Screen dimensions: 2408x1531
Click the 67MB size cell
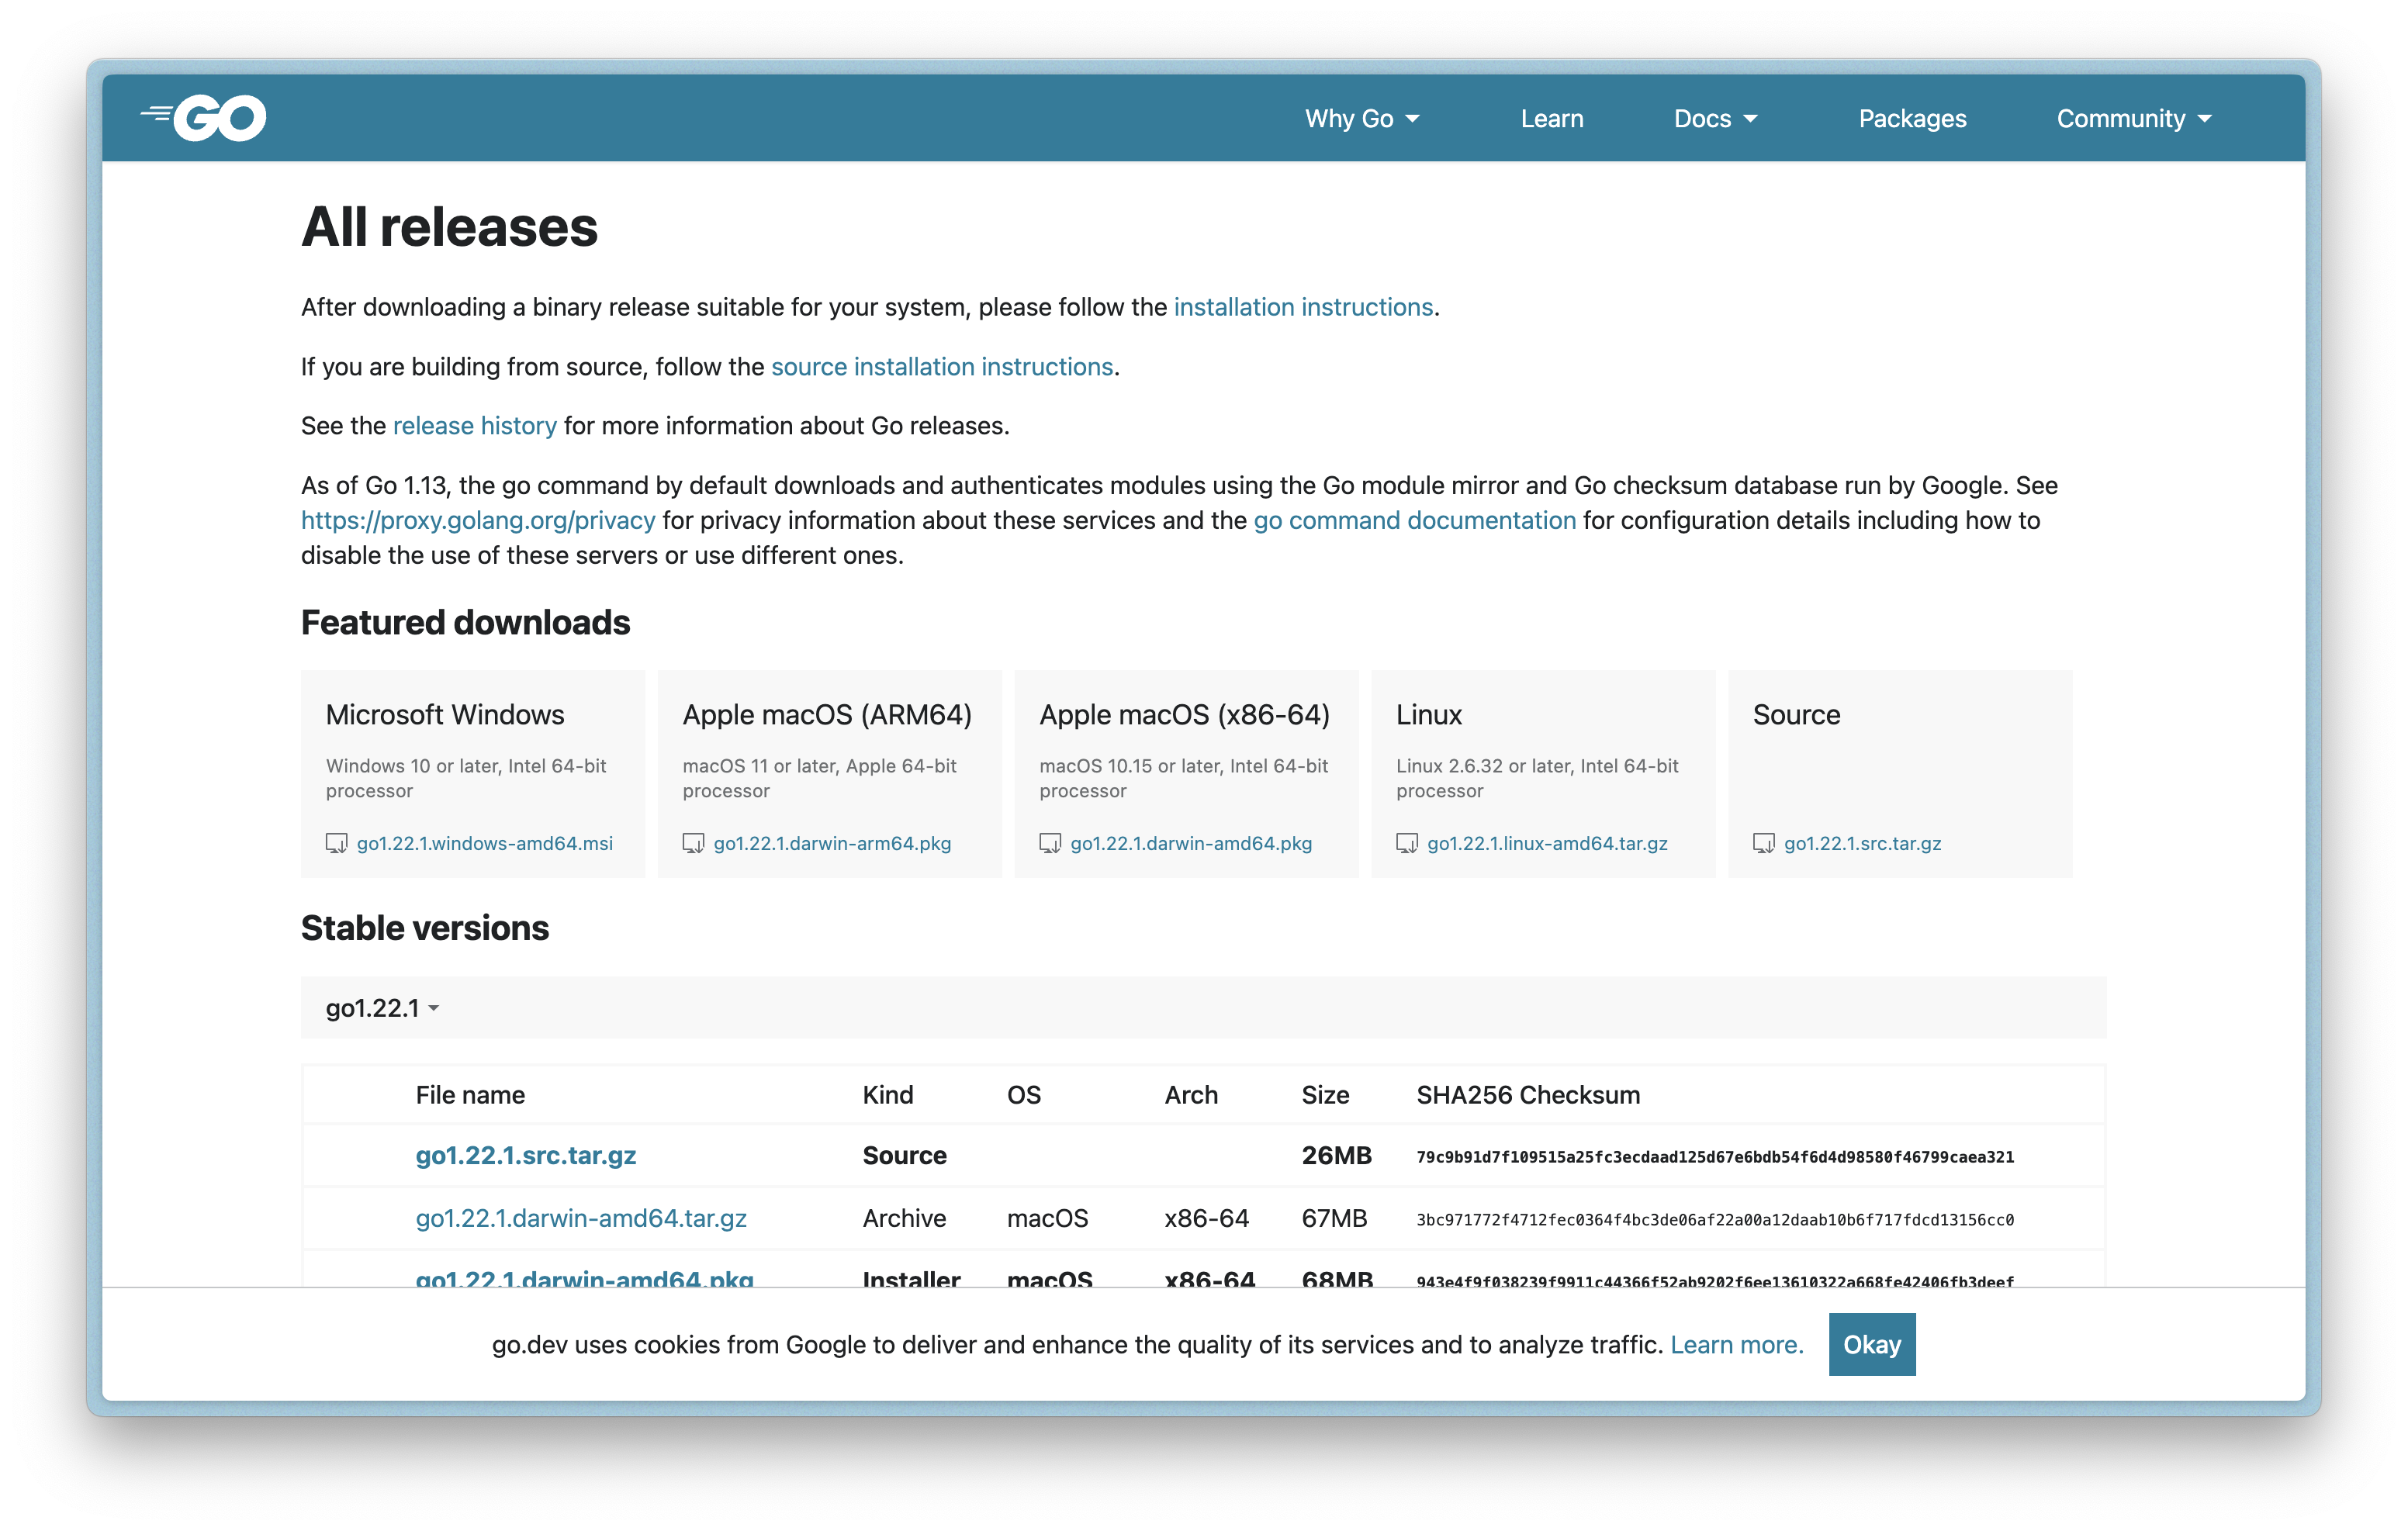[1334, 1218]
